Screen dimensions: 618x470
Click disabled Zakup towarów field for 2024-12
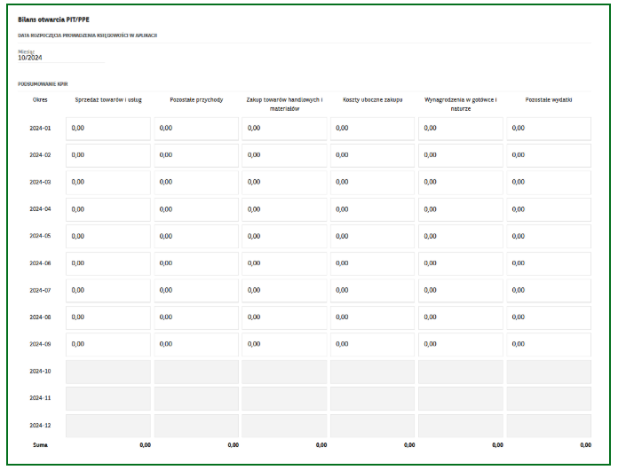(x=284, y=426)
